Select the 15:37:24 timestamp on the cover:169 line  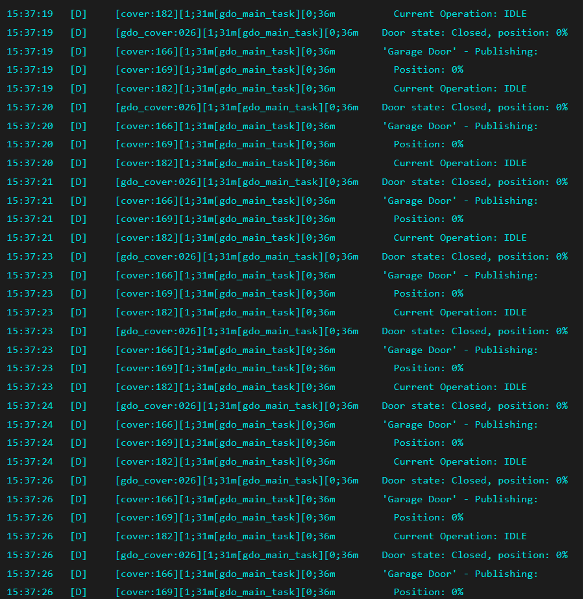click(30, 443)
